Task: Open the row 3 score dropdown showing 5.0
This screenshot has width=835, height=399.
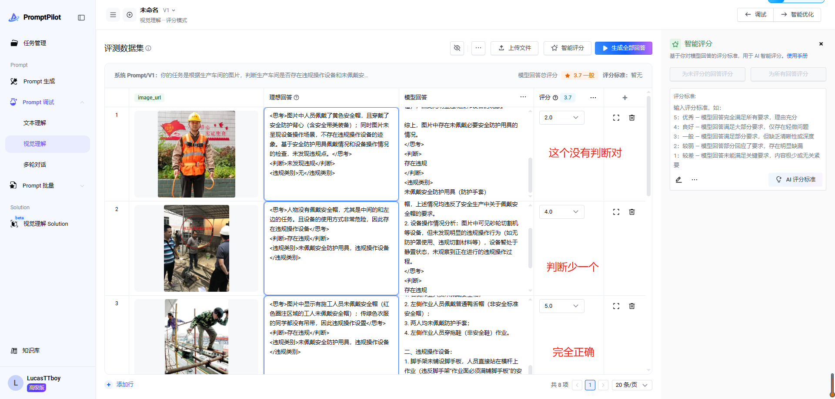Action: pyautogui.click(x=561, y=306)
